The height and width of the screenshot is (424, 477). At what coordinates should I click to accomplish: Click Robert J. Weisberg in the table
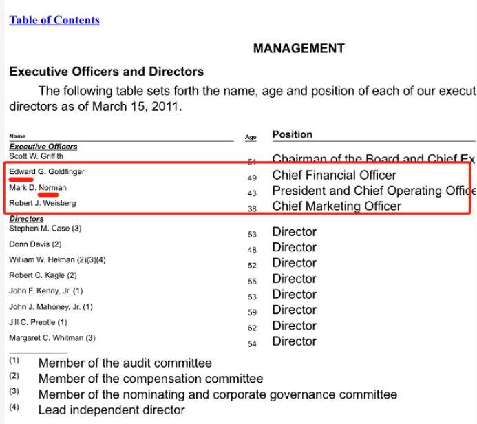coord(43,203)
